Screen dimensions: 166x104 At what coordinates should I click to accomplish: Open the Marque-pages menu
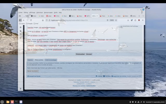pos(48,12)
